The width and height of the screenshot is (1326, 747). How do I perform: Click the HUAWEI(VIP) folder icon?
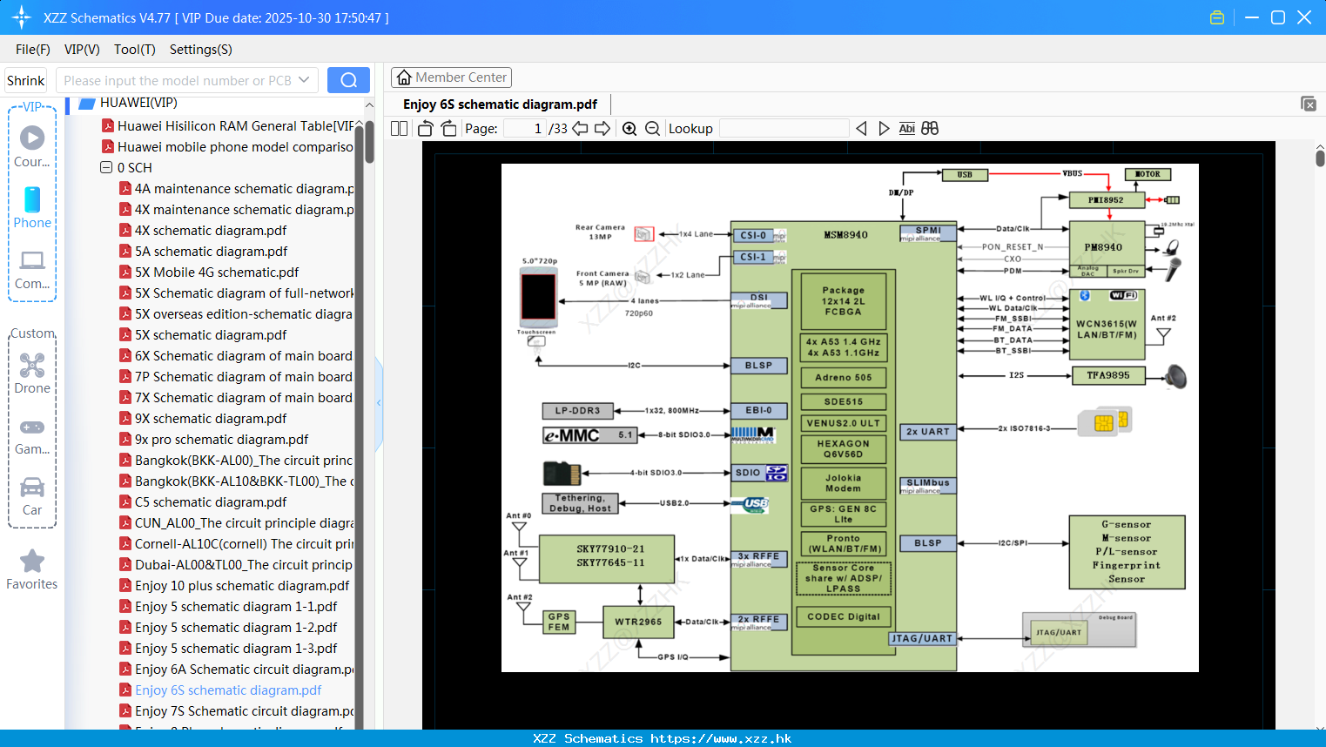coord(87,104)
